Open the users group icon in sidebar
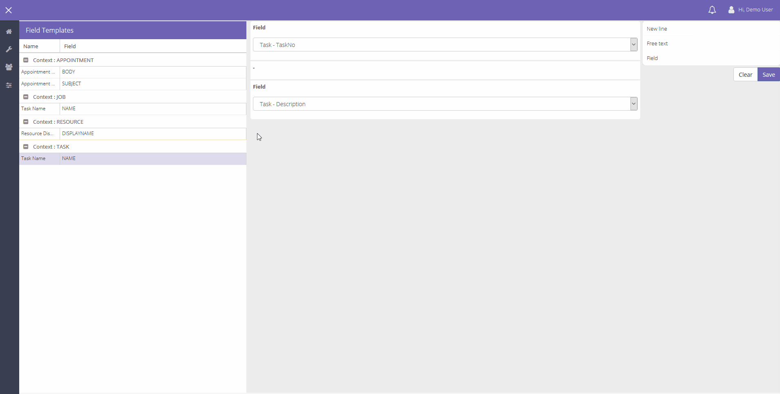This screenshot has width=780, height=394. (9, 67)
